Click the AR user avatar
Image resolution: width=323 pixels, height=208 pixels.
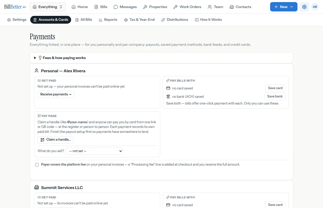tap(315, 7)
